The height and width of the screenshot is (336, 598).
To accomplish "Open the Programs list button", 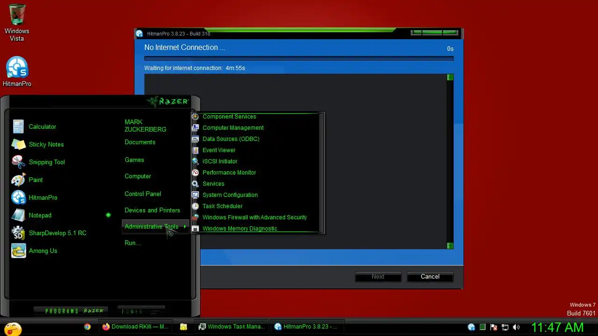I will 71,311.
